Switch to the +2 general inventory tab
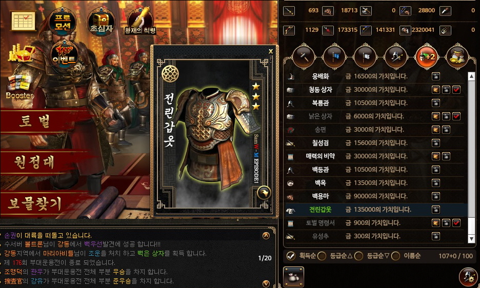 pyautogui.click(x=427, y=57)
